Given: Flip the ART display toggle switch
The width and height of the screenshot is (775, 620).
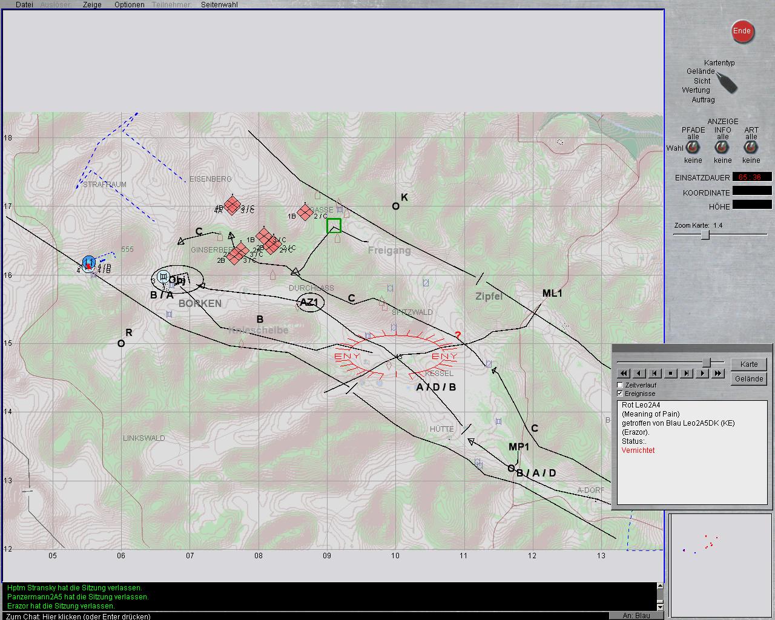Looking at the screenshot, I should pyautogui.click(x=751, y=147).
